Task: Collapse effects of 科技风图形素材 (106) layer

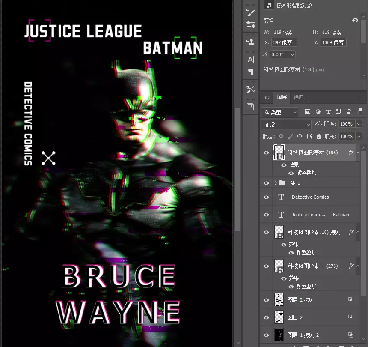Action: (x=358, y=153)
